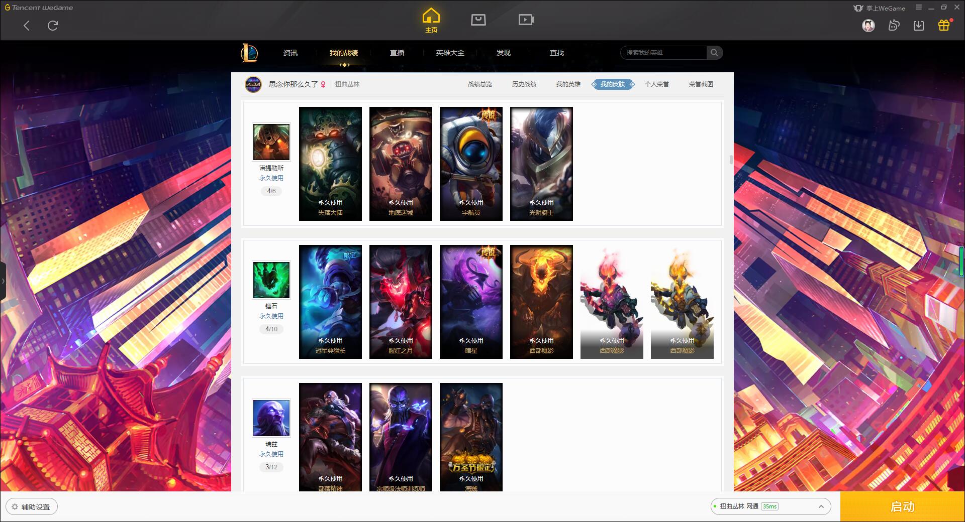The width and height of the screenshot is (965, 522).
Task: Open the 光明骑士 skin card
Action: tap(541, 164)
